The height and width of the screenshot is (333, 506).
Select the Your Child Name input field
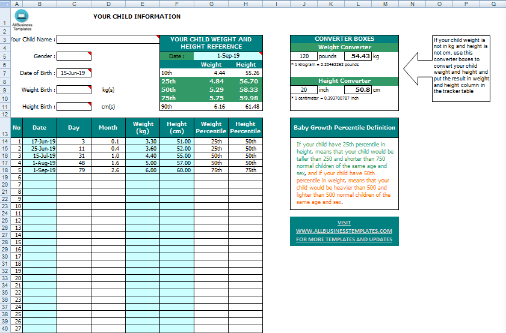coord(108,39)
